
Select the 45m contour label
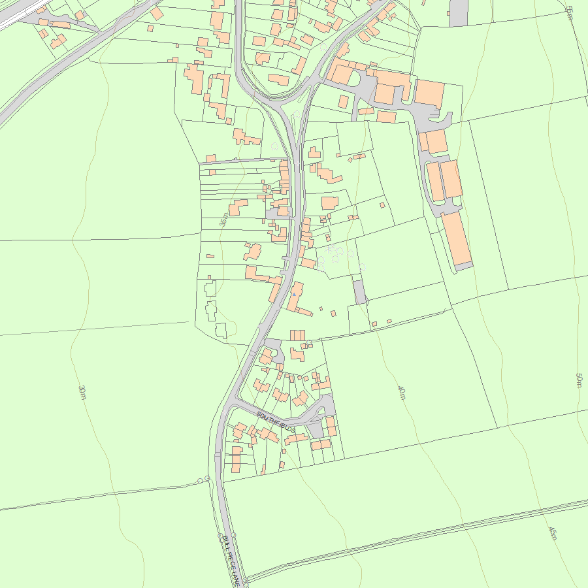[x=553, y=533]
